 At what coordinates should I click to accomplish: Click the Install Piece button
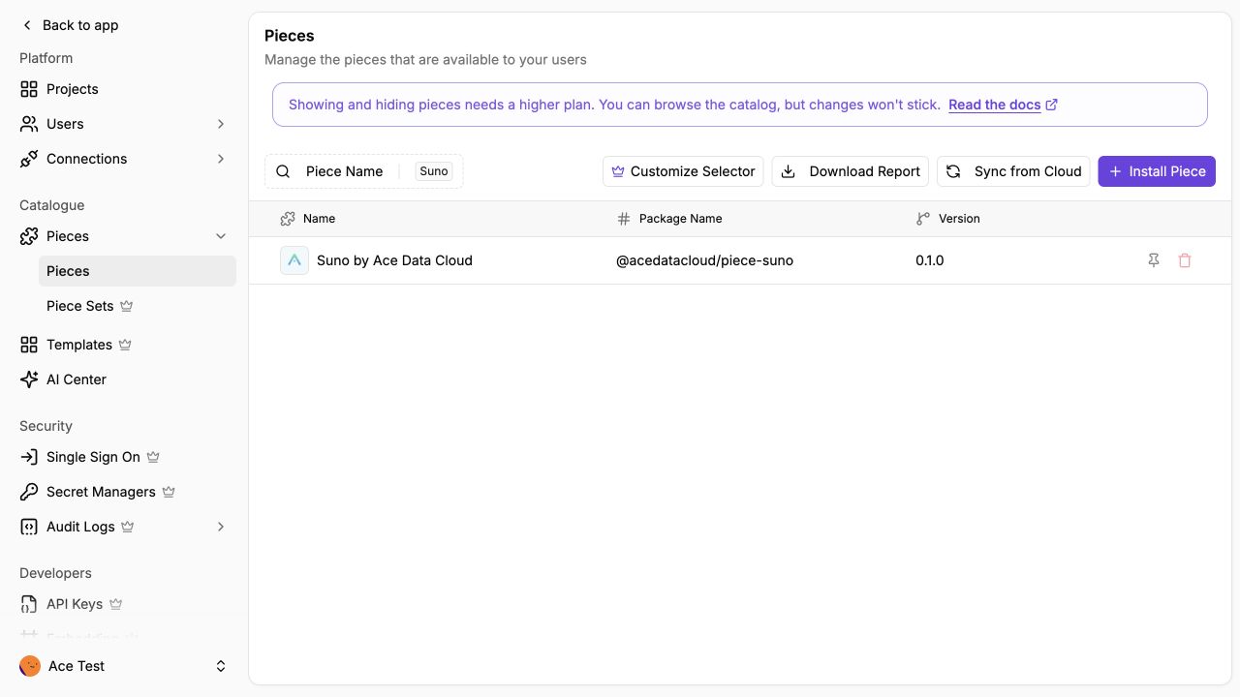[x=1157, y=171]
